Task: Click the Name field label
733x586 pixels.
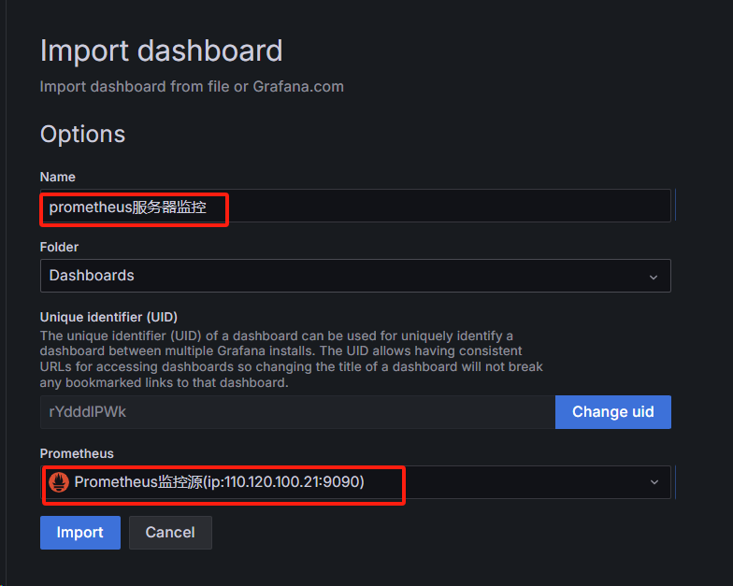Action: tap(58, 177)
